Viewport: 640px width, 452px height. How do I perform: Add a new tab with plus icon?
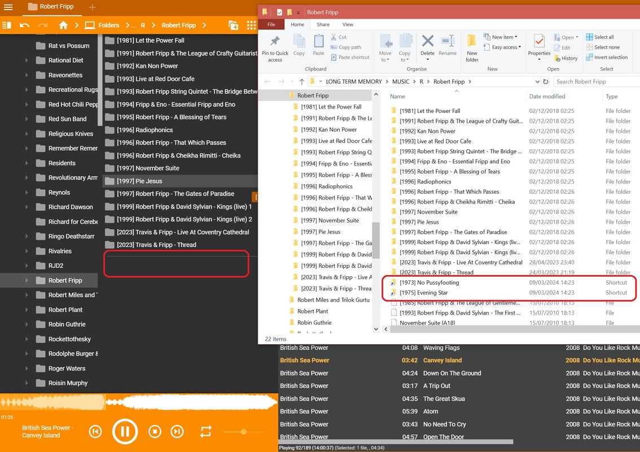click(92, 7)
